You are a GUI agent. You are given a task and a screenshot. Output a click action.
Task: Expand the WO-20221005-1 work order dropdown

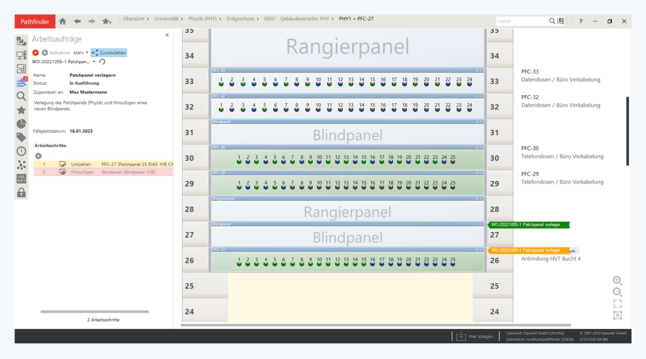(x=94, y=62)
